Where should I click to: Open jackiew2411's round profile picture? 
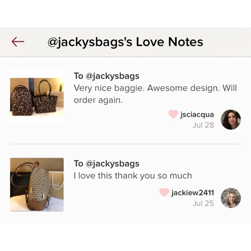point(231,198)
